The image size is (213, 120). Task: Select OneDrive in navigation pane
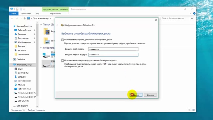tap(21, 59)
